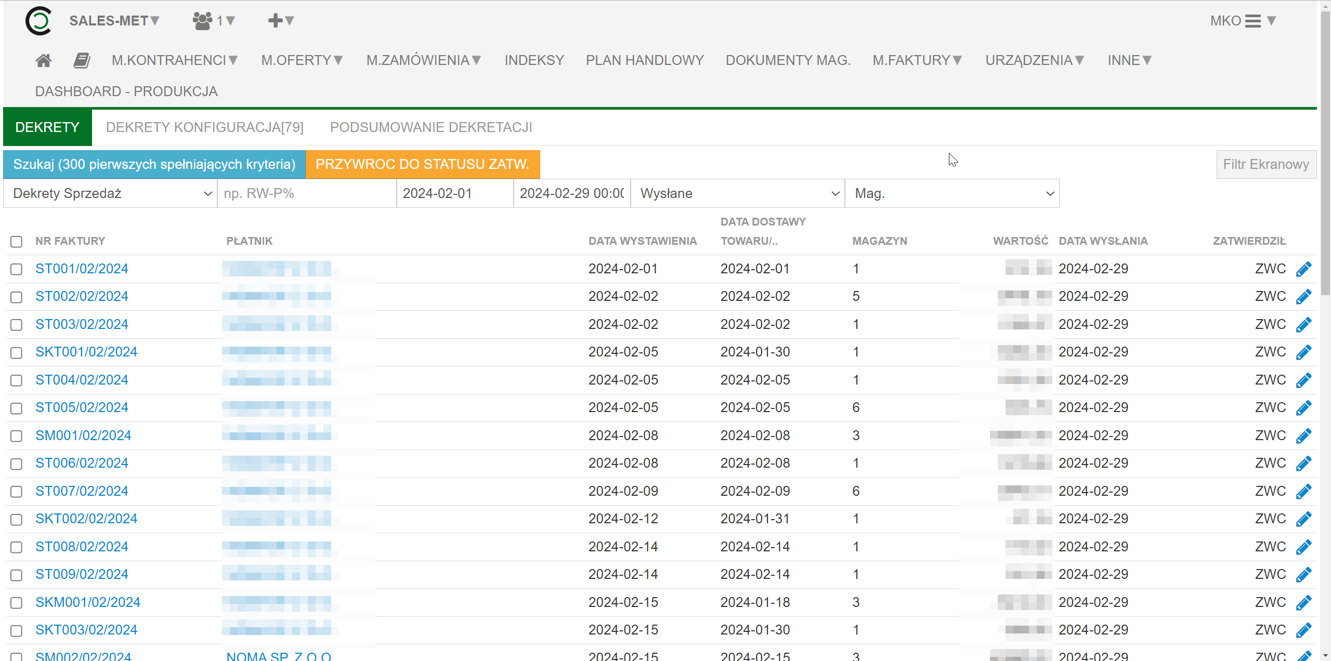Open DASHBOARD - PRODUKCJA menu item

click(126, 91)
